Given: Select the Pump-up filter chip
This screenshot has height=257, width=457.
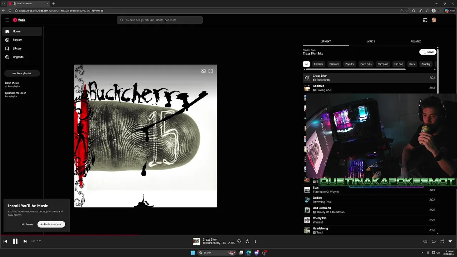Looking at the screenshot, I should pyautogui.click(x=383, y=64).
